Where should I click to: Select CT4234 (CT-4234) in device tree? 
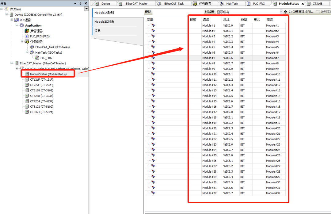(41, 101)
